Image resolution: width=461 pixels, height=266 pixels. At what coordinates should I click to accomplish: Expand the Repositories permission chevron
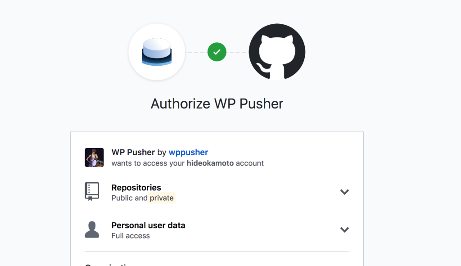click(344, 192)
